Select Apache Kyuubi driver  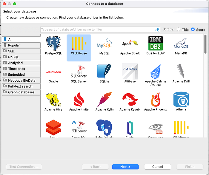point(130,102)
